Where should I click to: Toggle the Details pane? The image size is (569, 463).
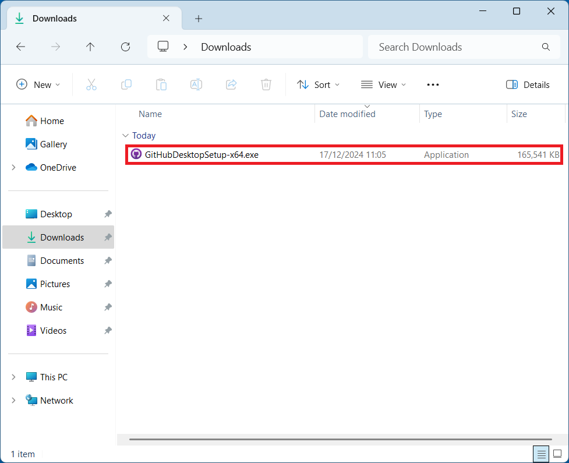coord(528,84)
